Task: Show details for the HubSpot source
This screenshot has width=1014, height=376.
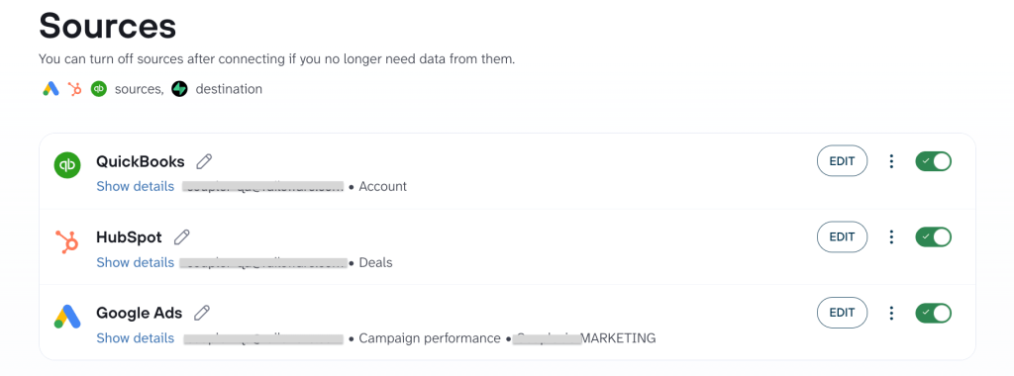Action: click(x=135, y=262)
